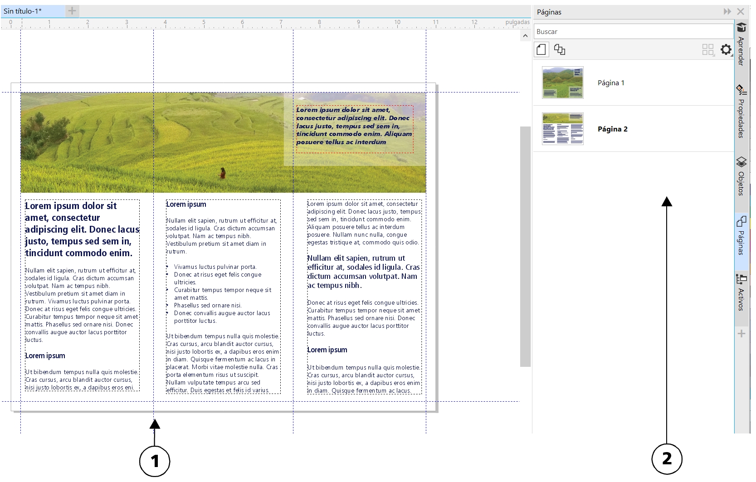Click the Página 1 label
Screen dimensions: 756x482
click(x=611, y=83)
